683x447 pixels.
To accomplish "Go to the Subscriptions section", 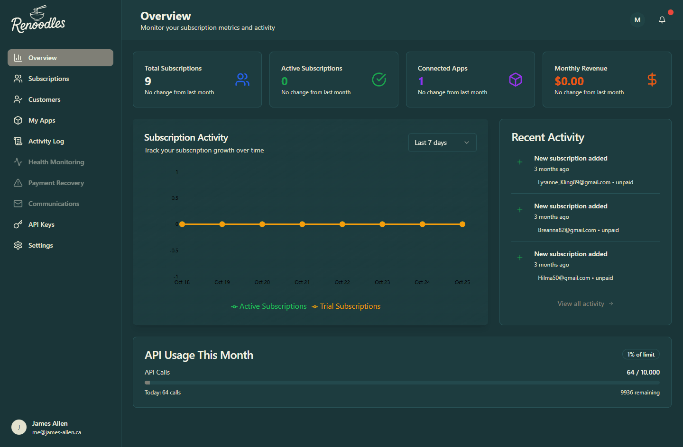I will pyautogui.click(x=48, y=79).
